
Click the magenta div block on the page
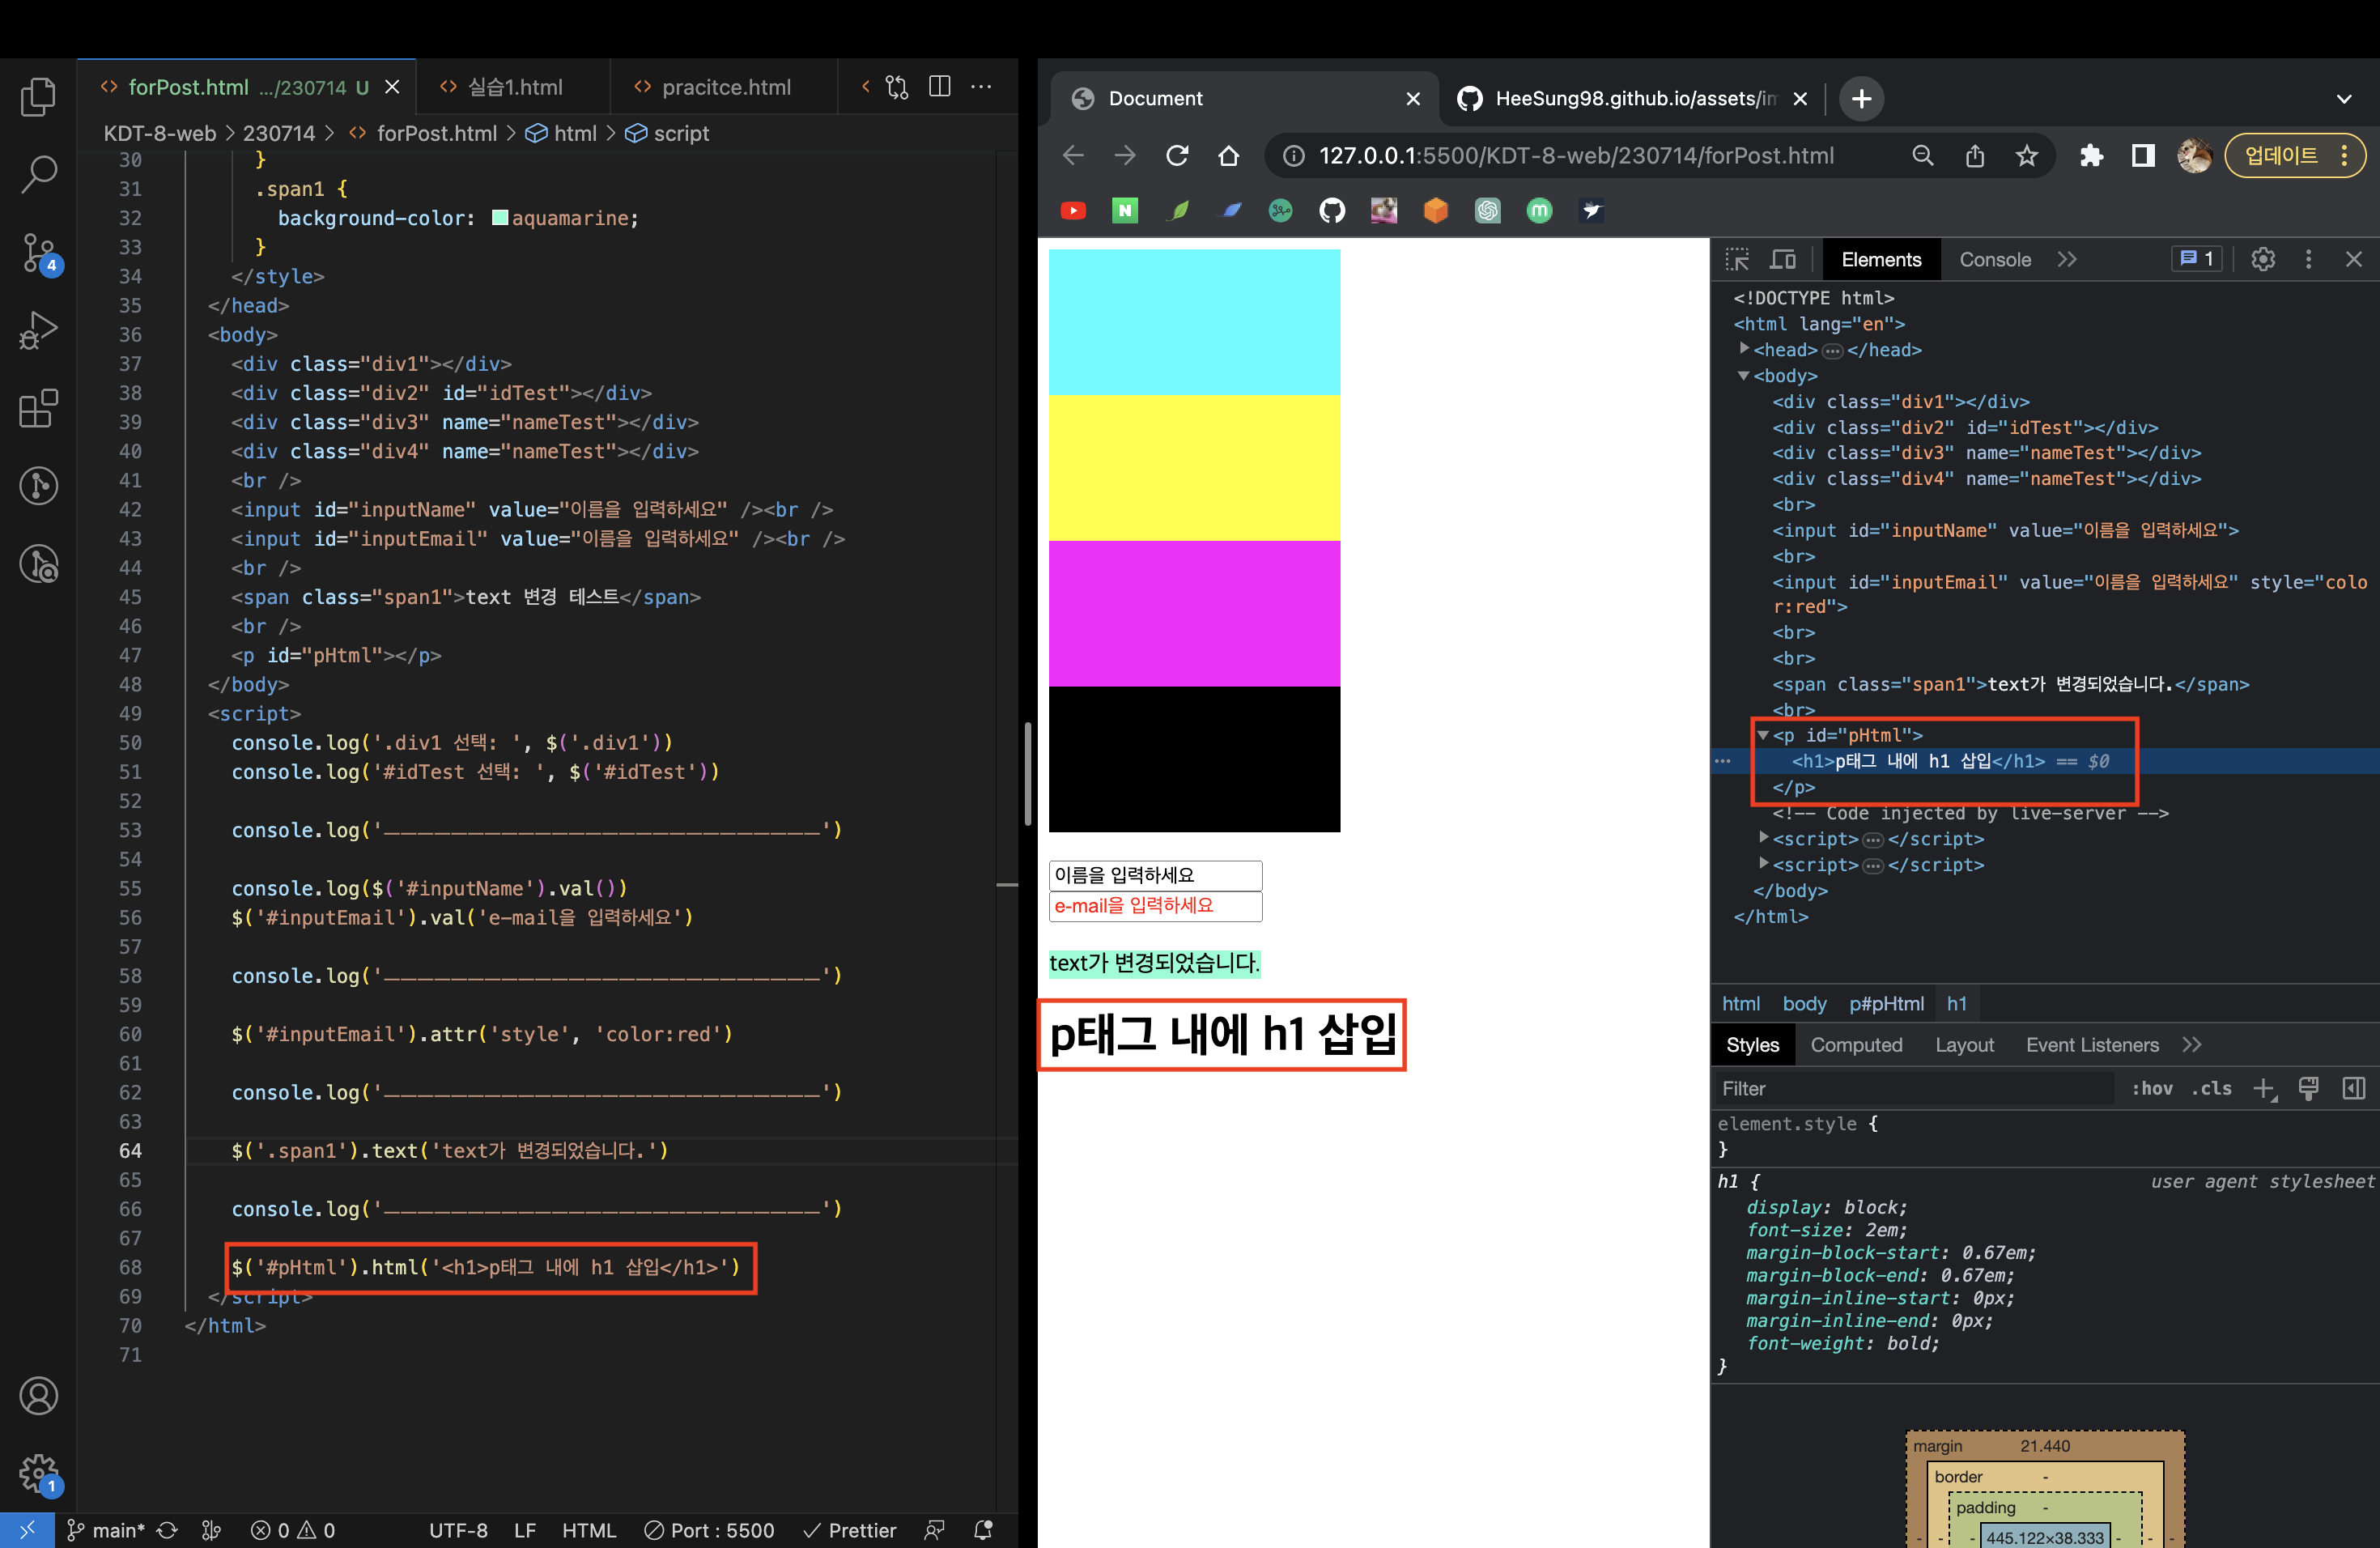coord(1194,614)
